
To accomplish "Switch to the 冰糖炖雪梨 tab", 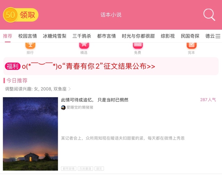I will tap(55, 36).
